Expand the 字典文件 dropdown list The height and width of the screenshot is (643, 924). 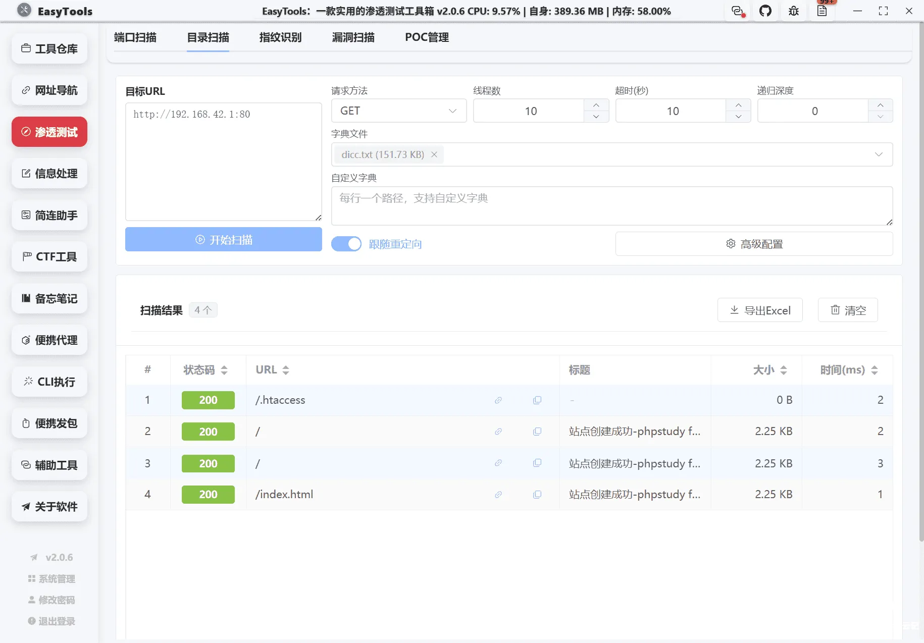879,154
